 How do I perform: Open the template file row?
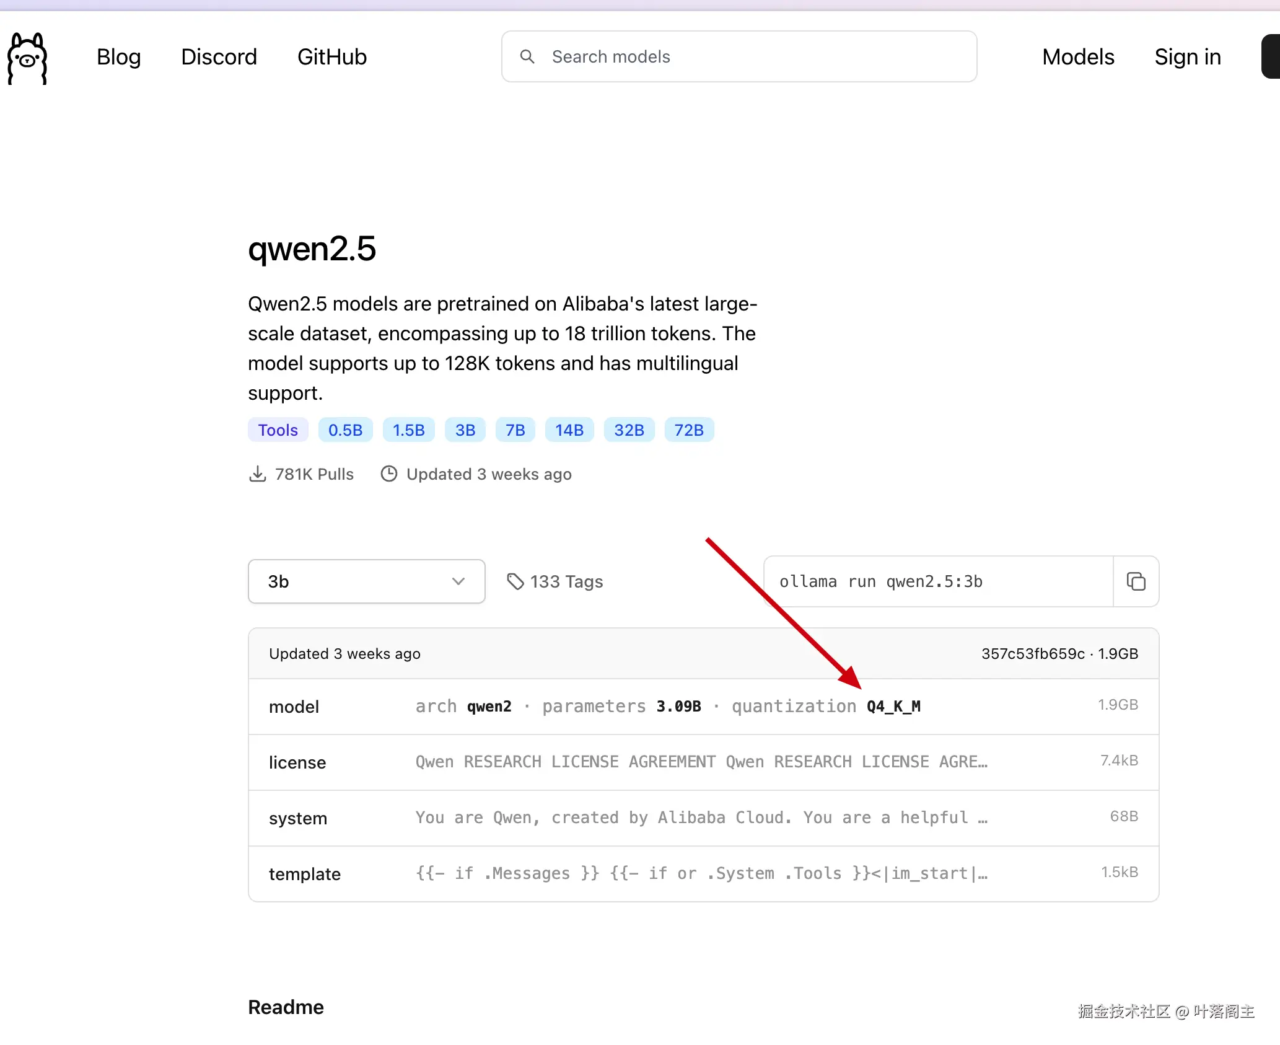703,874
